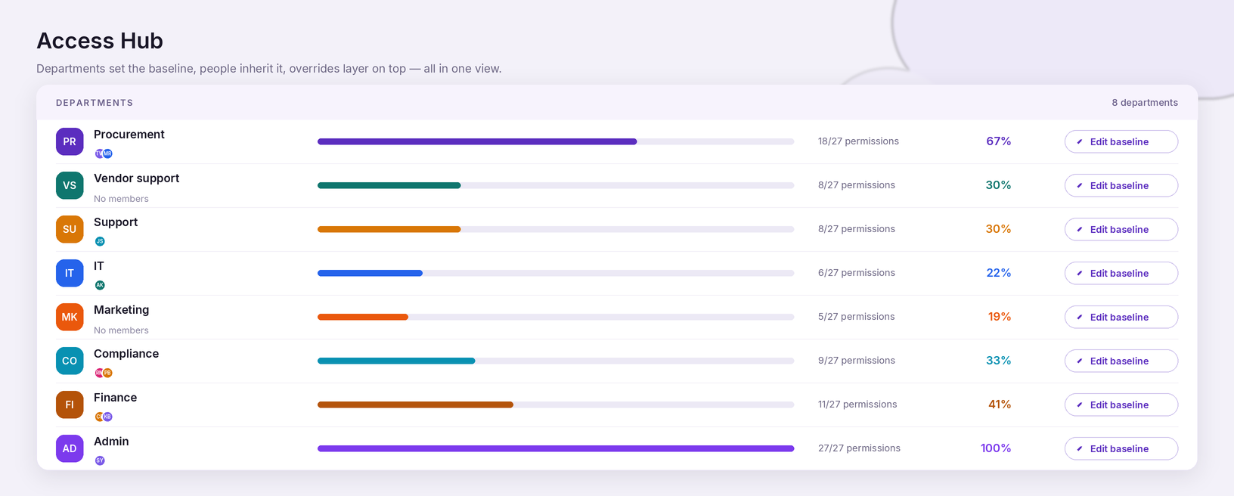Edit baseline for Admin
The width and height of the screenshot is (1234, 496).
point(1121,448)
